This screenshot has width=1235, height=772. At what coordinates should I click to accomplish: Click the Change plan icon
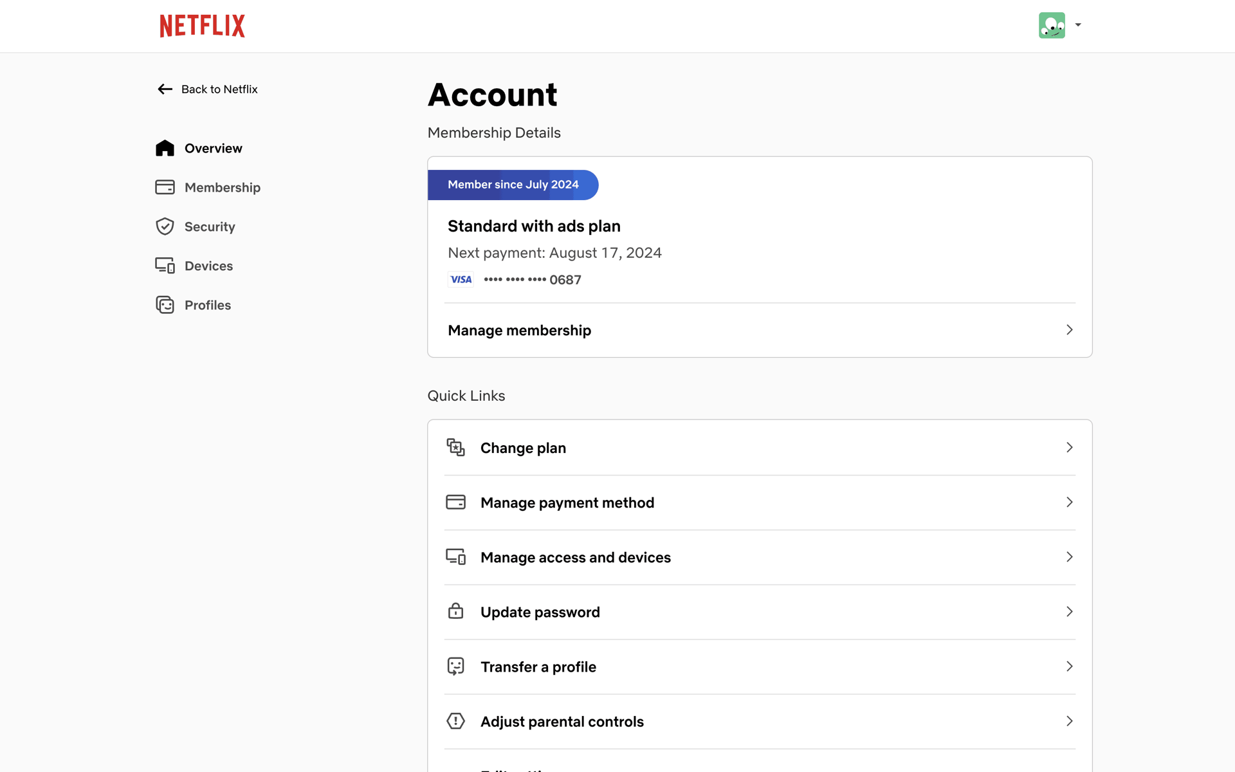(x=455, y=447)
